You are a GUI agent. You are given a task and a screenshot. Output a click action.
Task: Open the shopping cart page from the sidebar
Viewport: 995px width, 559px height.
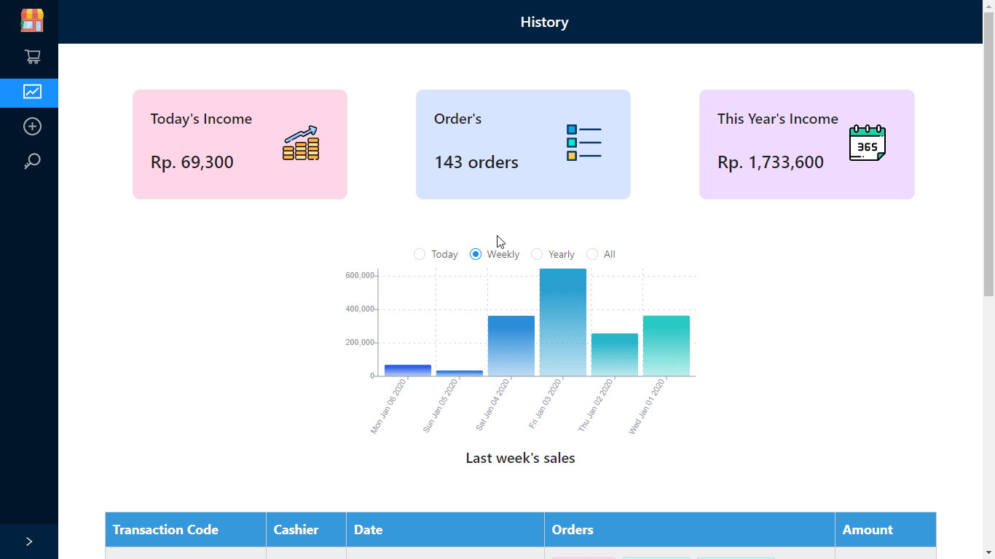point(31,56)
